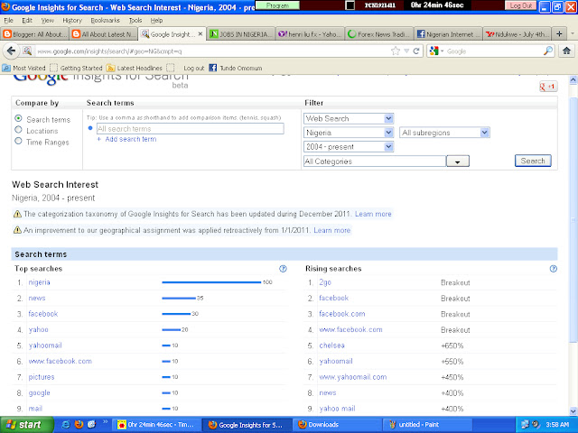
Task: Click the Log out bookmark
Action: click(x=194, y=69)
